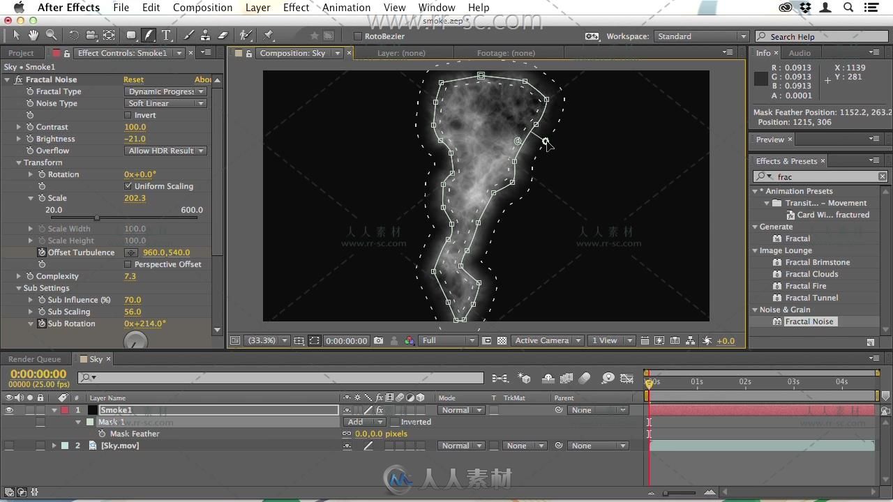Open the Effect menu

click(296, 8)
